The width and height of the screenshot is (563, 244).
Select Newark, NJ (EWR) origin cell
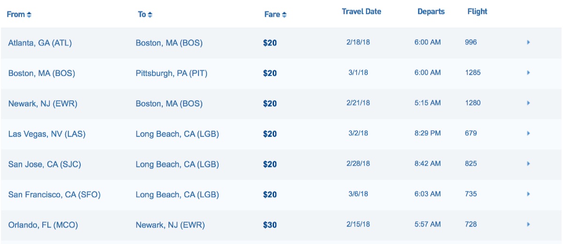(x=43, y=104)
